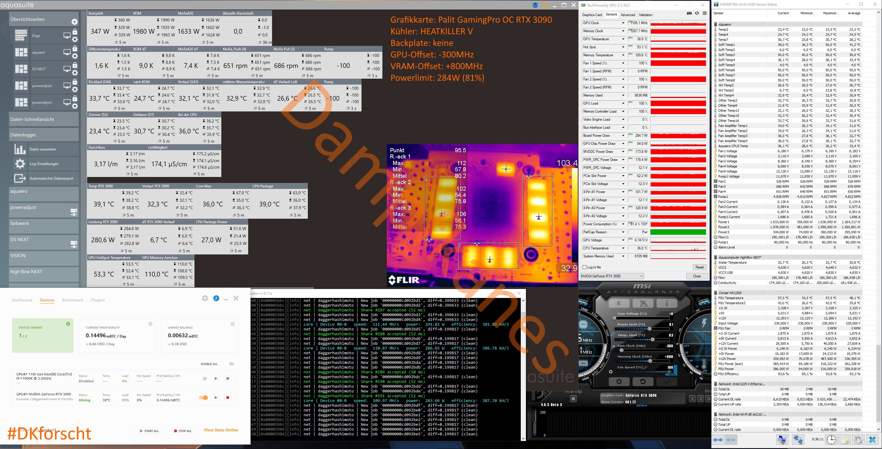
Task: Open GPU Clock sensor dropdown in GPU-Z
Action: pyautogui.click(x=623, y=23)
